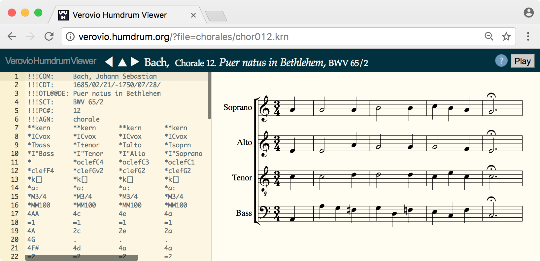This screenshot has width=540, height=261.
Task: Click the fermata above the soprano final note
Action: pyautogui.click(x=491, y=96)
